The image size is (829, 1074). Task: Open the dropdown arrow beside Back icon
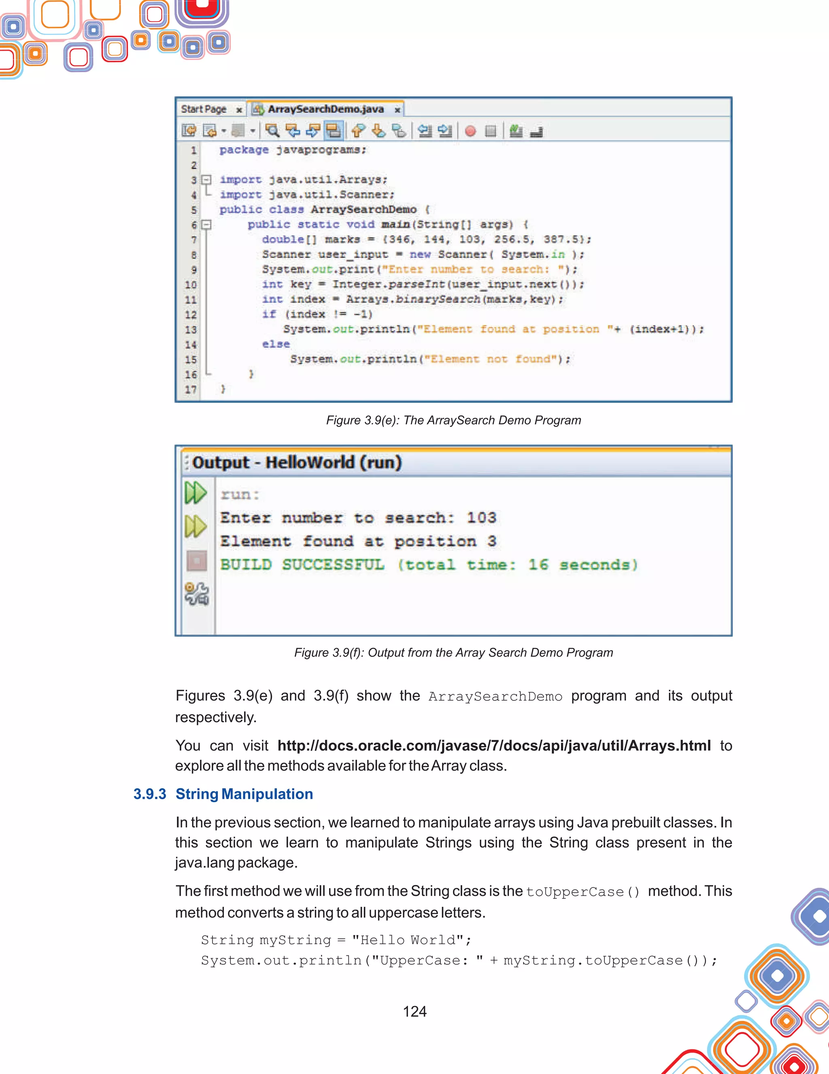click(224, 131)
